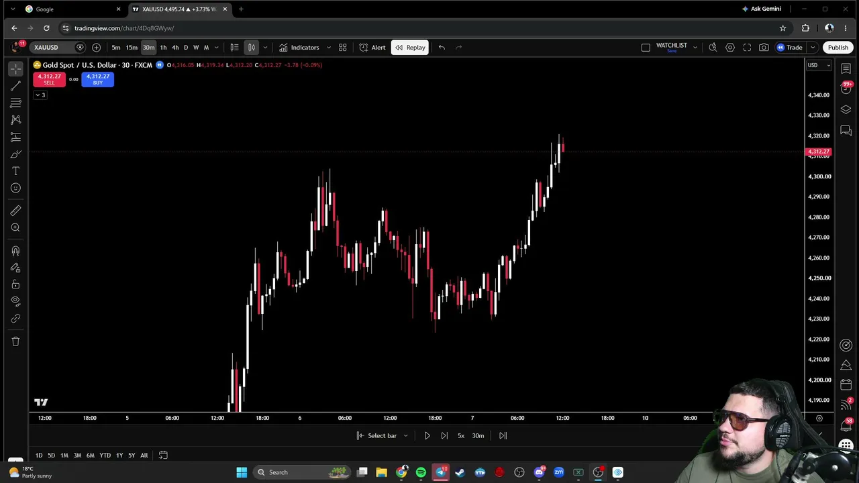Viewport: 859px width, 483px height.
Task: Select the ruler measure tool
Action: (x=15, y=211)
